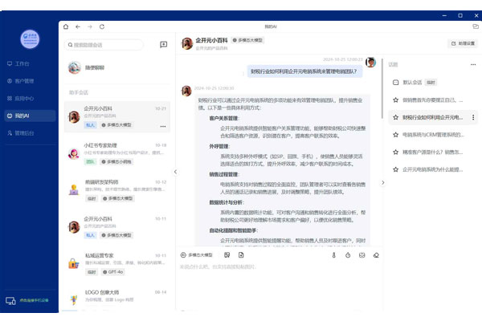Screen dimensions: 482x321
Task: Click the 前端研发架构师 avatar icon
Action: [x=74, y=190]
